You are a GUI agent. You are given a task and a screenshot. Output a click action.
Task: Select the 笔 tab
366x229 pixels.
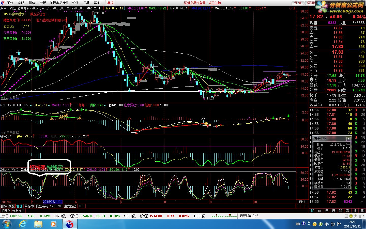point(312,210)
